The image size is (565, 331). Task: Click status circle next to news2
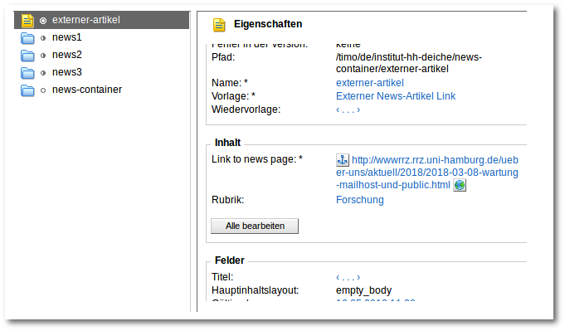click(43, 56)
